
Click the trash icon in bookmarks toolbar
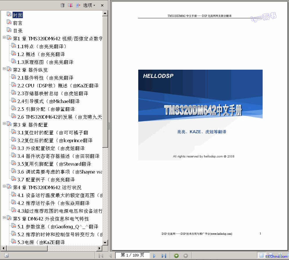pos(62,5)
